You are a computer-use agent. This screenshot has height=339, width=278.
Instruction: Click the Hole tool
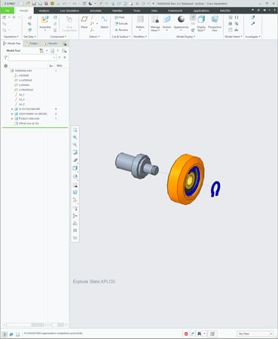coord(120,17)
